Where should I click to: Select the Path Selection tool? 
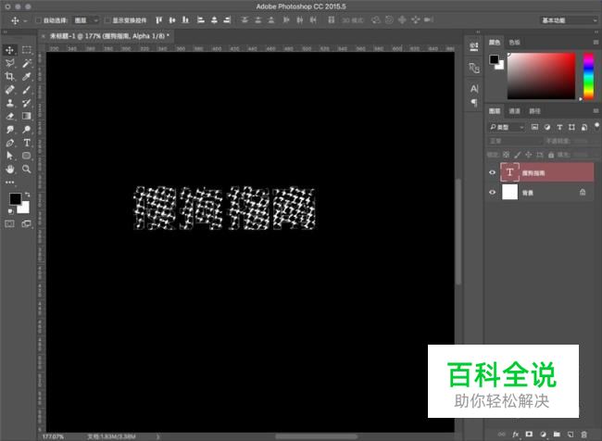9,156
